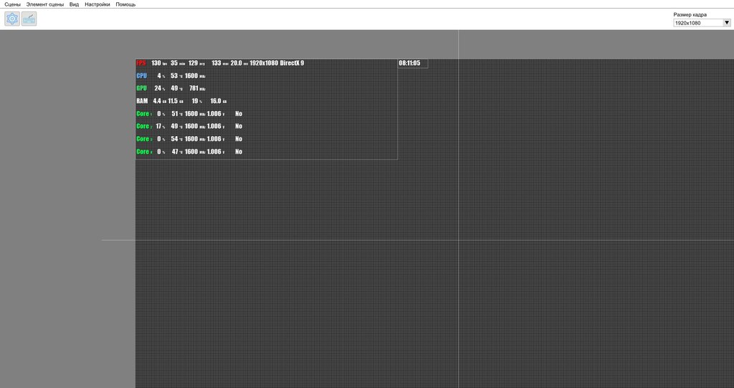
Task: Click the 11.5 value in the RAM row
Action: point(173,101)
